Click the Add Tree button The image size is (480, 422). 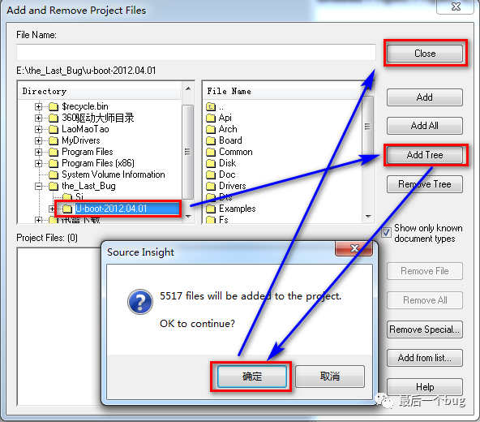(x=425, y=155)
